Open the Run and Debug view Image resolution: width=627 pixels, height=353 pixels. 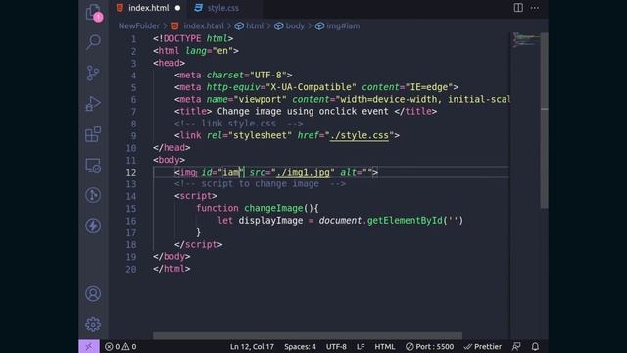[93, 104]
